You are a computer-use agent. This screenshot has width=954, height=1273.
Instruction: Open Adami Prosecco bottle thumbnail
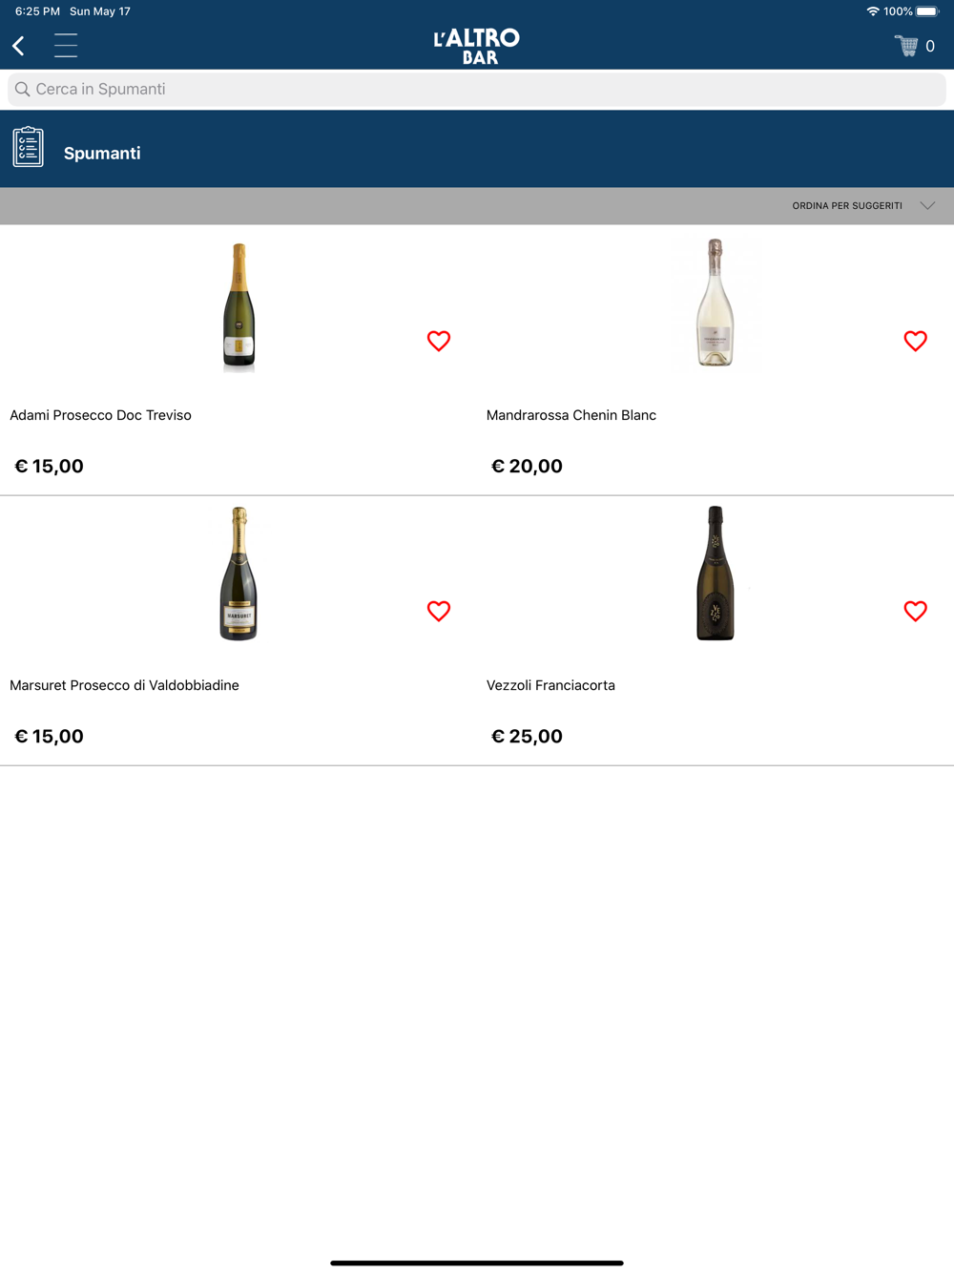pyautogui.click(x=238, y=305)
